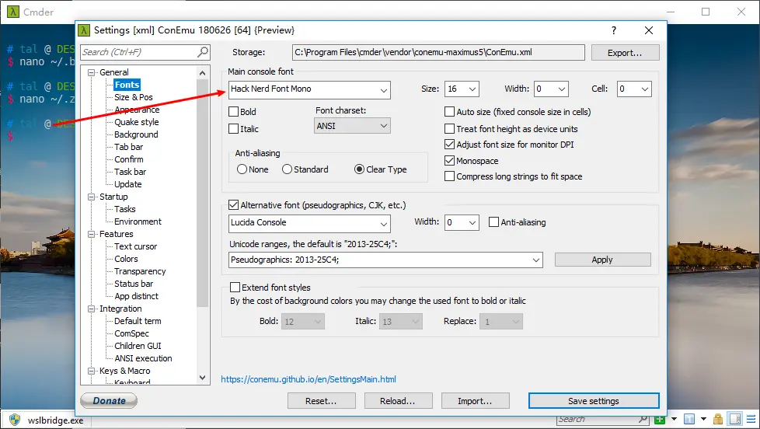Open the conemu.github.io SettingsMain link
This screenshot has height=429, width=760.
(309, 379)
